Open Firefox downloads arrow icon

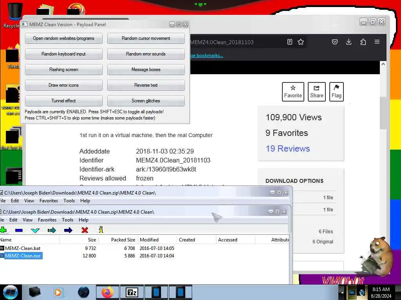pos(349,42)
